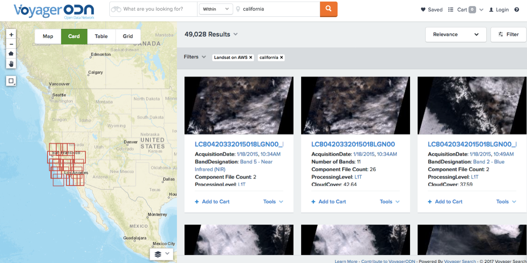Image resolution: width=527 pixels, height=263 pixels.
Task: Switch to Card view
Action: (x=74, y=36)
